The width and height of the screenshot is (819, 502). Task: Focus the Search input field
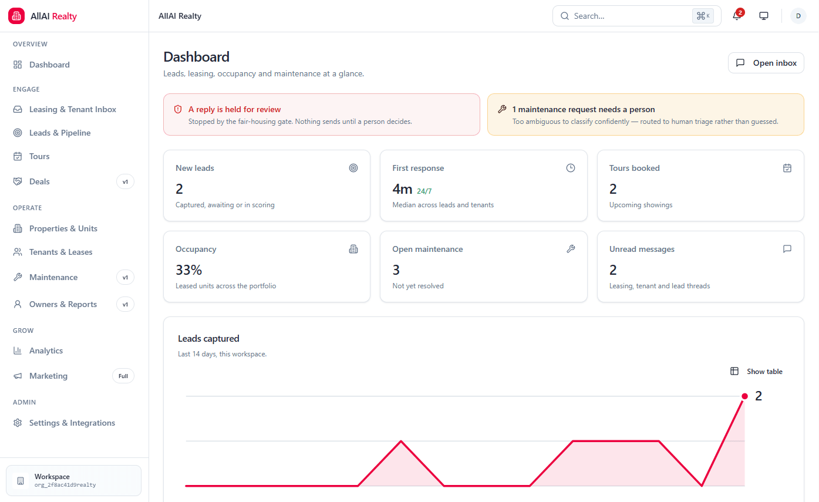(637, 16)
